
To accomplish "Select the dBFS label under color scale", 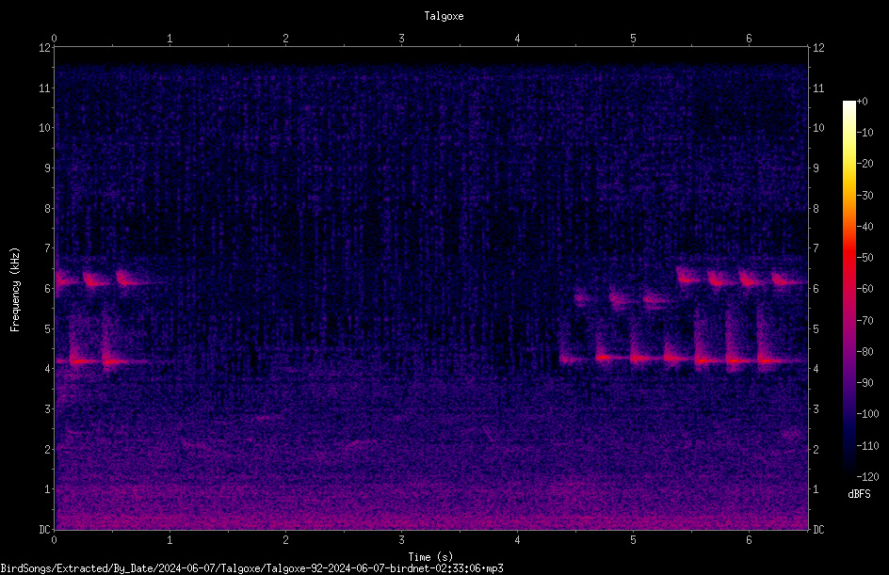I will coord(859,494).
